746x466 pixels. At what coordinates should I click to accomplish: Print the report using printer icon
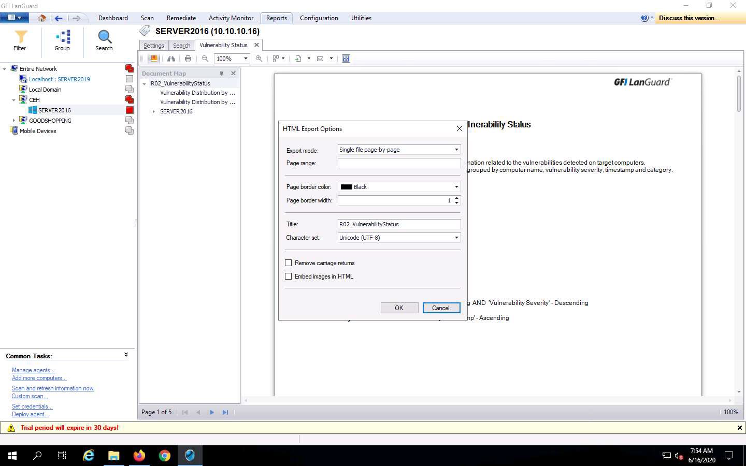188,59
